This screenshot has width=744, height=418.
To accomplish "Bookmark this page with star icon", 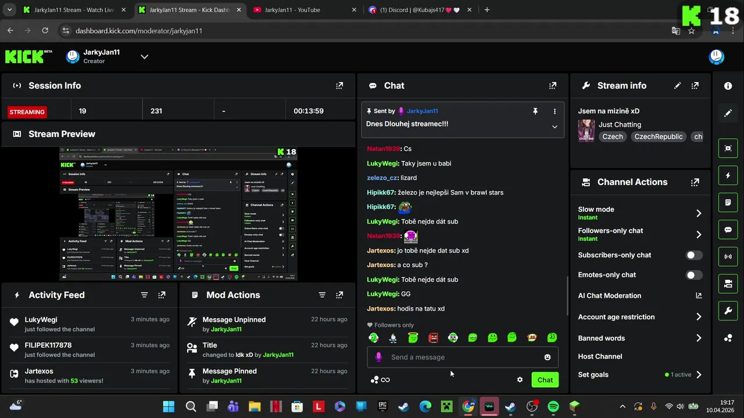I will pos(691,31).
